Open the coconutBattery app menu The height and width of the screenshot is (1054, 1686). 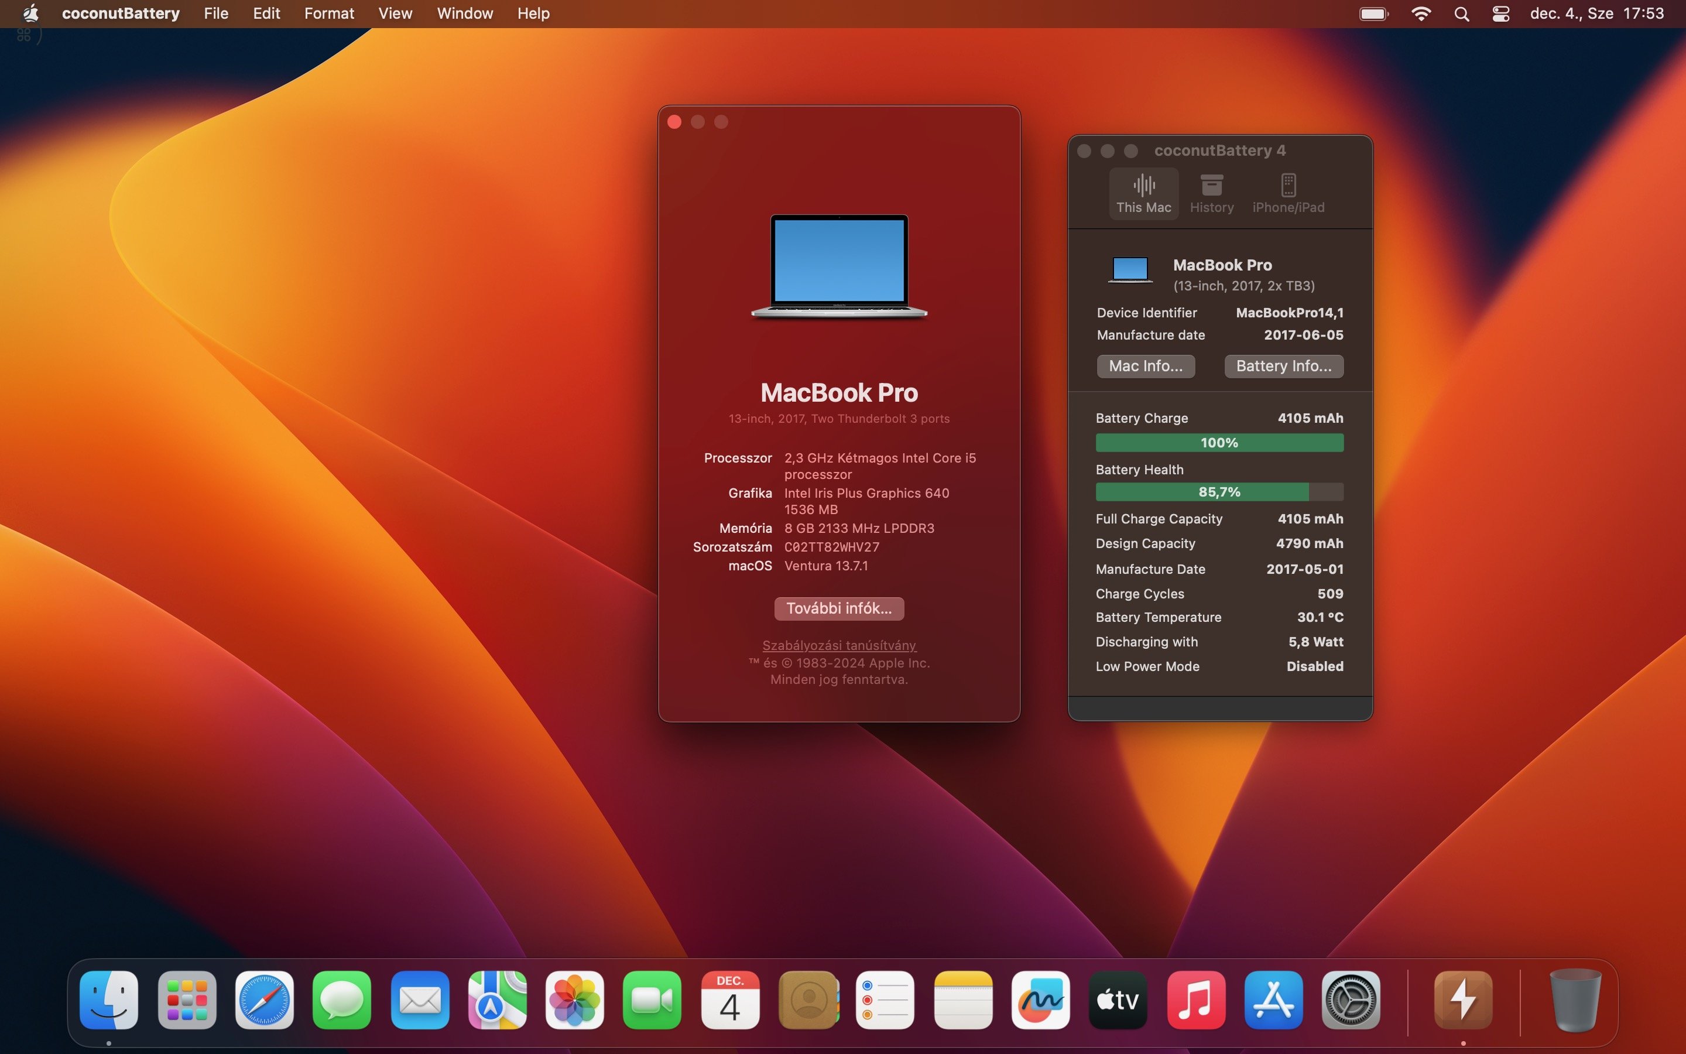(121, 13)
